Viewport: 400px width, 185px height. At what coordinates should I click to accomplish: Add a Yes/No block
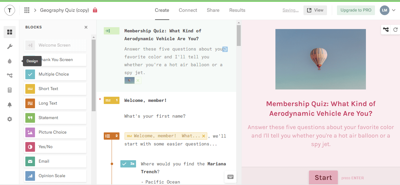(x=55, y=147)
